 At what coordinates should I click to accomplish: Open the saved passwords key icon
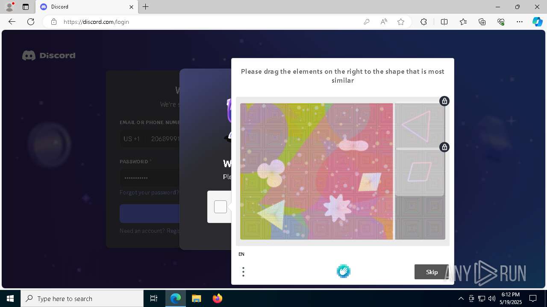click(366, 22)
